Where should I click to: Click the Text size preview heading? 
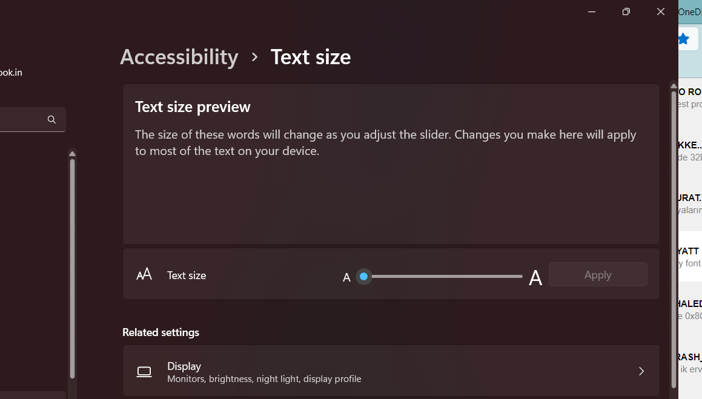click(193, 107)
